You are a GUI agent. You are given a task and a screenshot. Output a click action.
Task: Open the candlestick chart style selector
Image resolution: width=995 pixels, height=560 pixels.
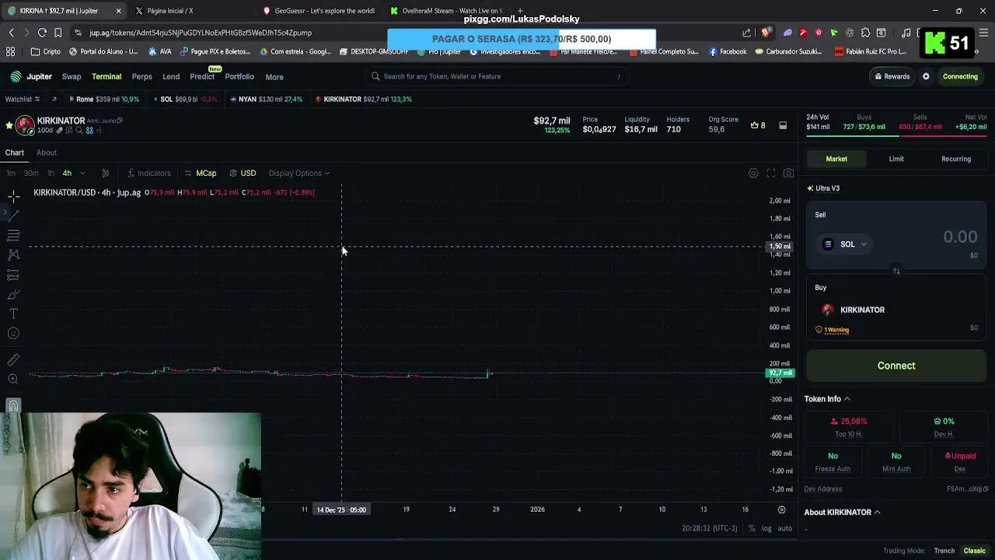(106, 173)
